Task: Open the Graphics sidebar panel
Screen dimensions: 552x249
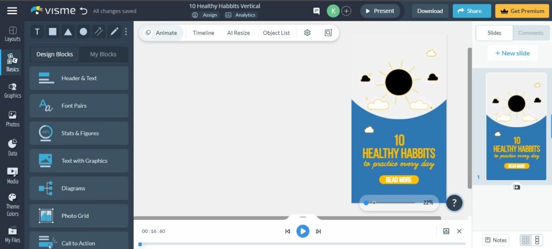Action: [12, 90]
